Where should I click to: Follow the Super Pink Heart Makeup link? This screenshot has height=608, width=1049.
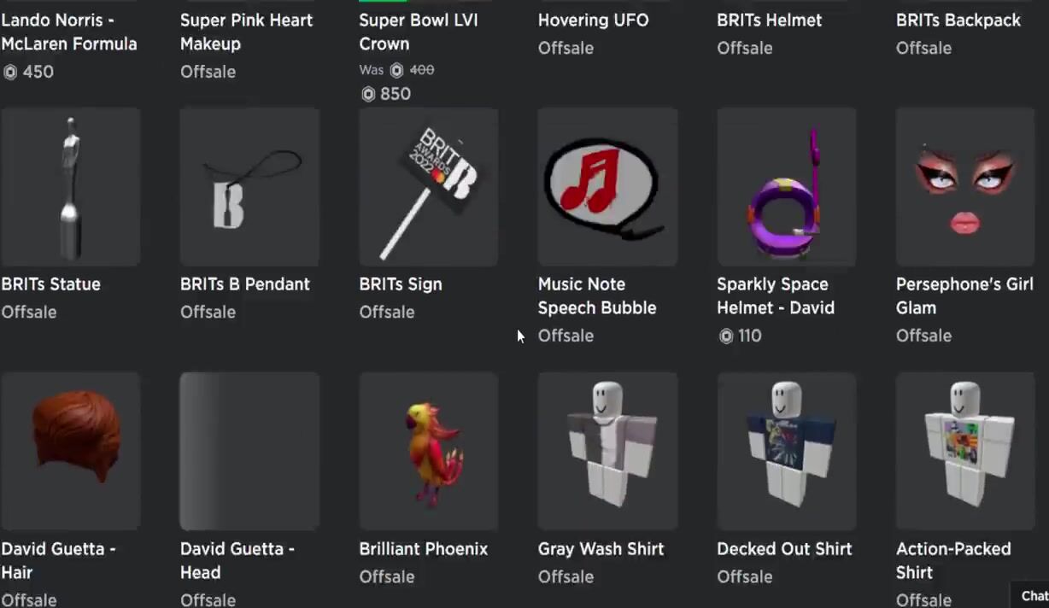pos(247,32)
